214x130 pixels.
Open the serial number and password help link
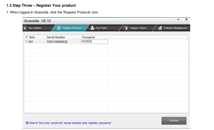[70, 123]
